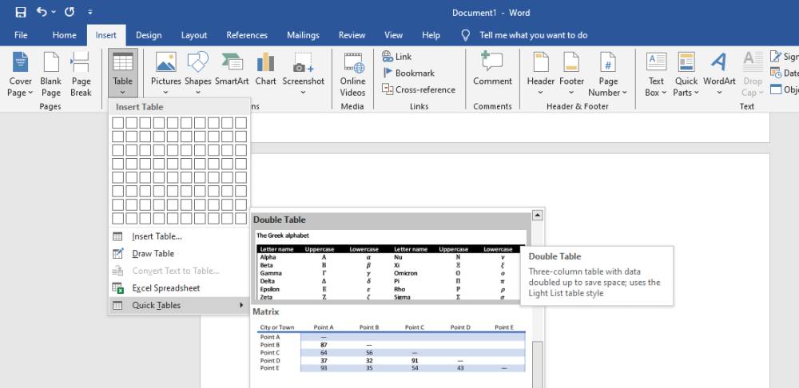Expand the WordArt dropdown arrow
Screen dimensions: 799x388
pos(719,93)
